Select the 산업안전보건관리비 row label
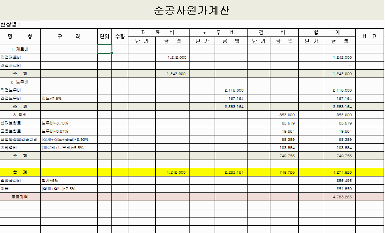The image size is (385, 233). (x=19, y=140)
